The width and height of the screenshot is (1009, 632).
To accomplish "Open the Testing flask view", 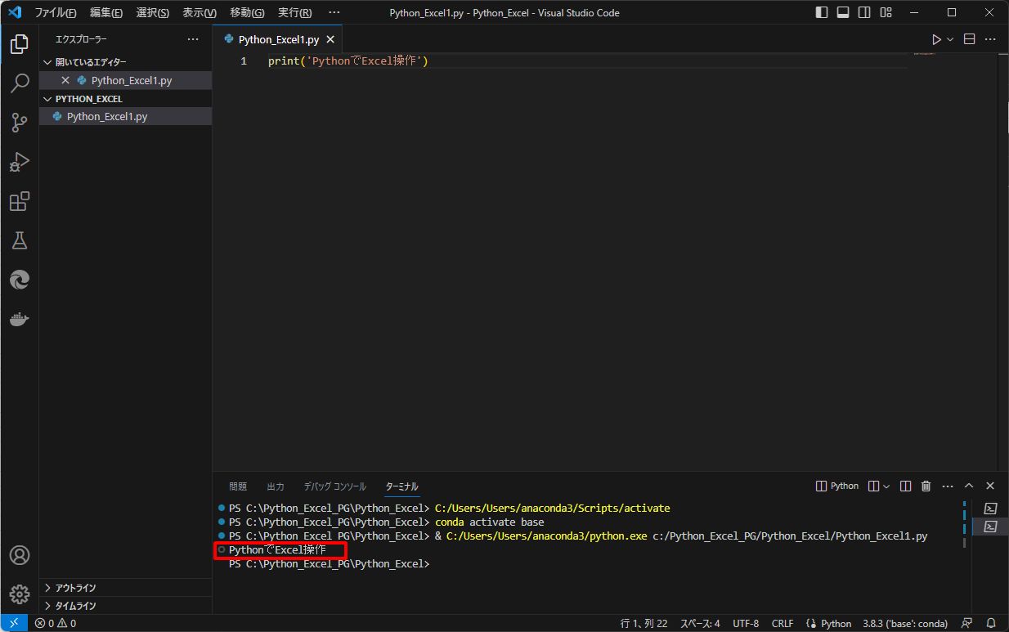I will pyautogui.click(x=20, y=240).
